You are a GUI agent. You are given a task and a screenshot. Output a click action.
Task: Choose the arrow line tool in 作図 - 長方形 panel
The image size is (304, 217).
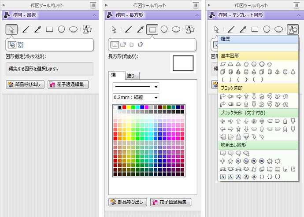[140, 29]
